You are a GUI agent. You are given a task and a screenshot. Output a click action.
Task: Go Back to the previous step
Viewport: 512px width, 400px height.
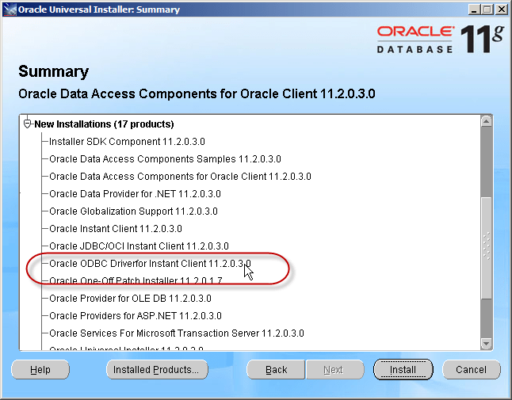[276, 370]
